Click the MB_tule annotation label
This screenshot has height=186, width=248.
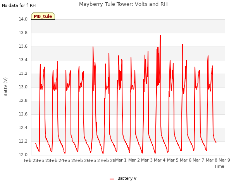[x=43, y=16]
